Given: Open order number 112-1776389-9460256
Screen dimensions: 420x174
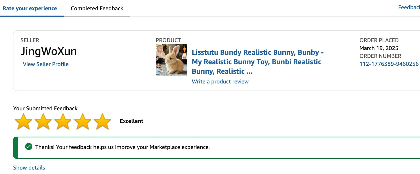Looking at the screenshot, I should [389, 64].
